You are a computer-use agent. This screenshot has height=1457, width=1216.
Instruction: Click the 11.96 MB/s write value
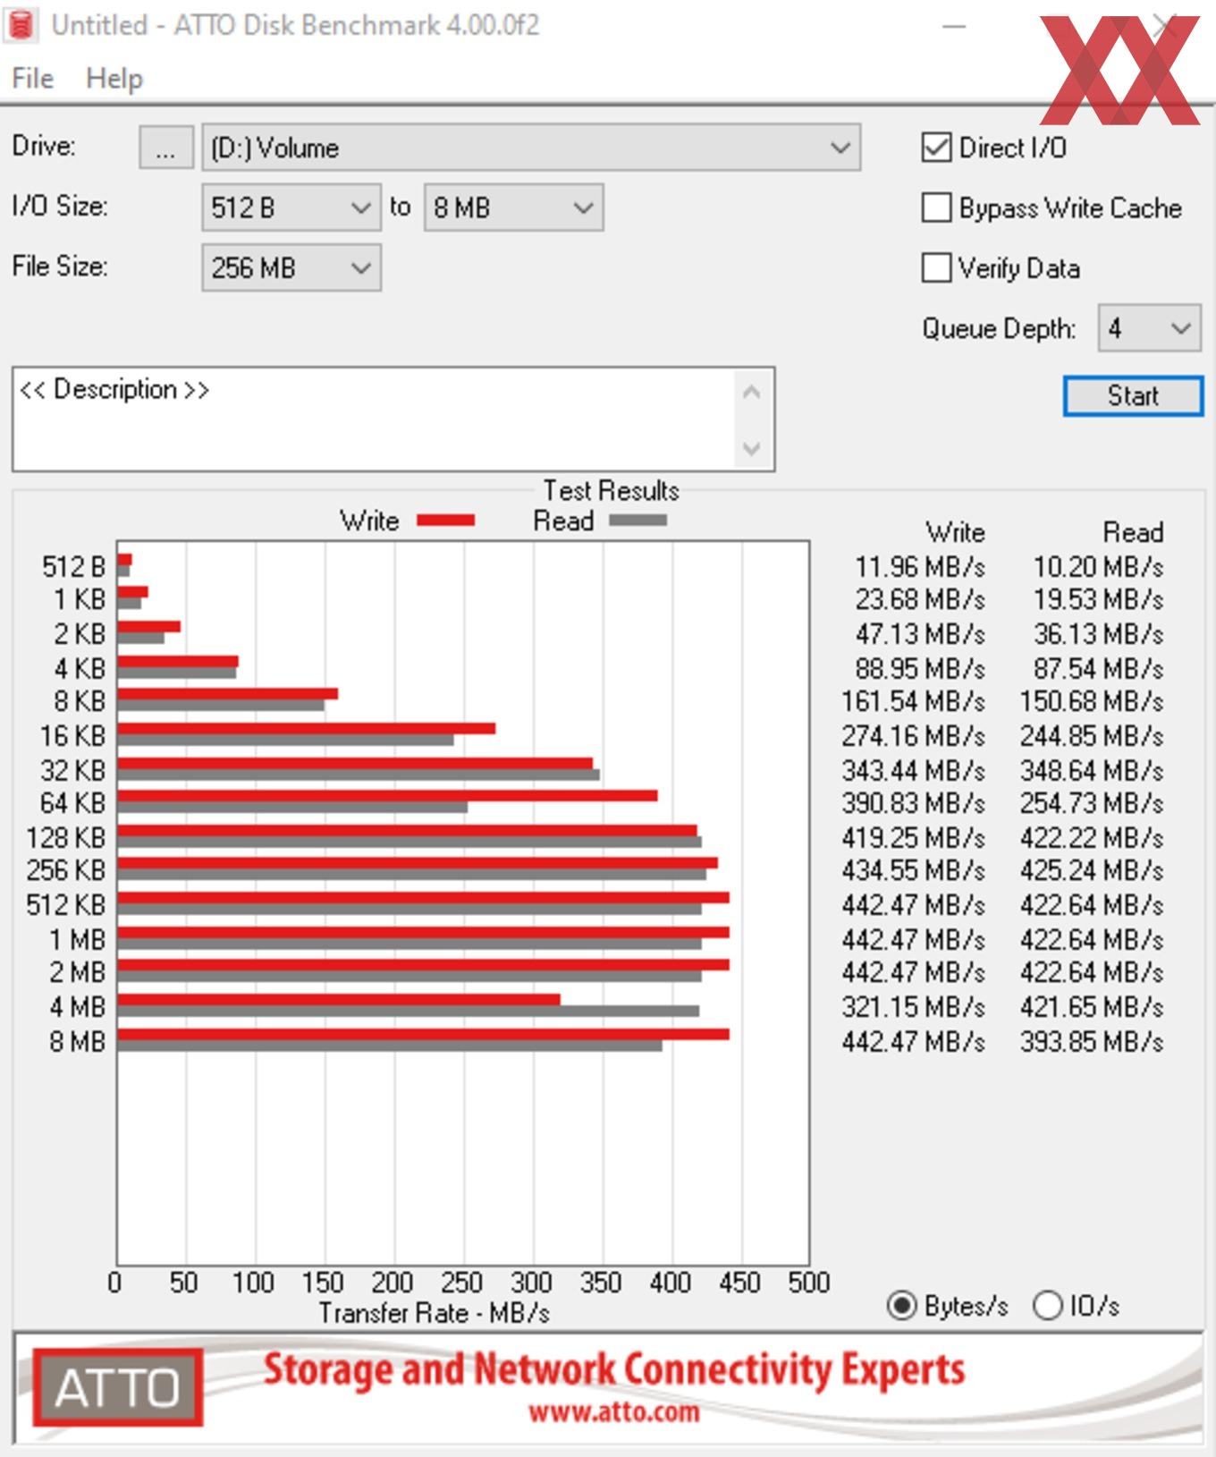[x=920, y=567]
